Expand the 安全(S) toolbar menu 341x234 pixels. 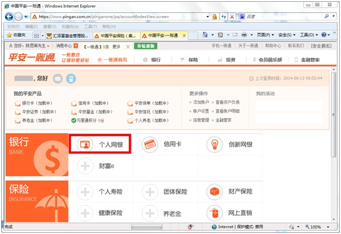[287, 35]
